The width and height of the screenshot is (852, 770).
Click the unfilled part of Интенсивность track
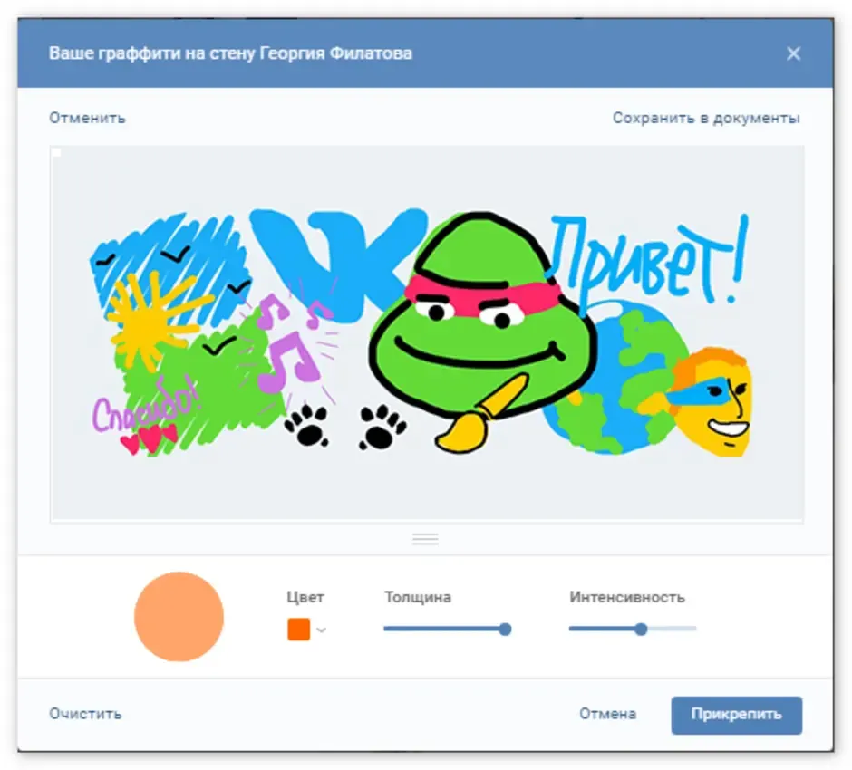pos(672,629)
